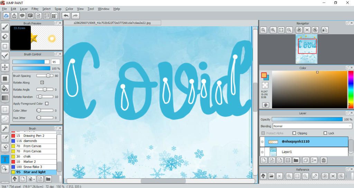Open the add brush dropdown arrow

(x=34, y=179)
